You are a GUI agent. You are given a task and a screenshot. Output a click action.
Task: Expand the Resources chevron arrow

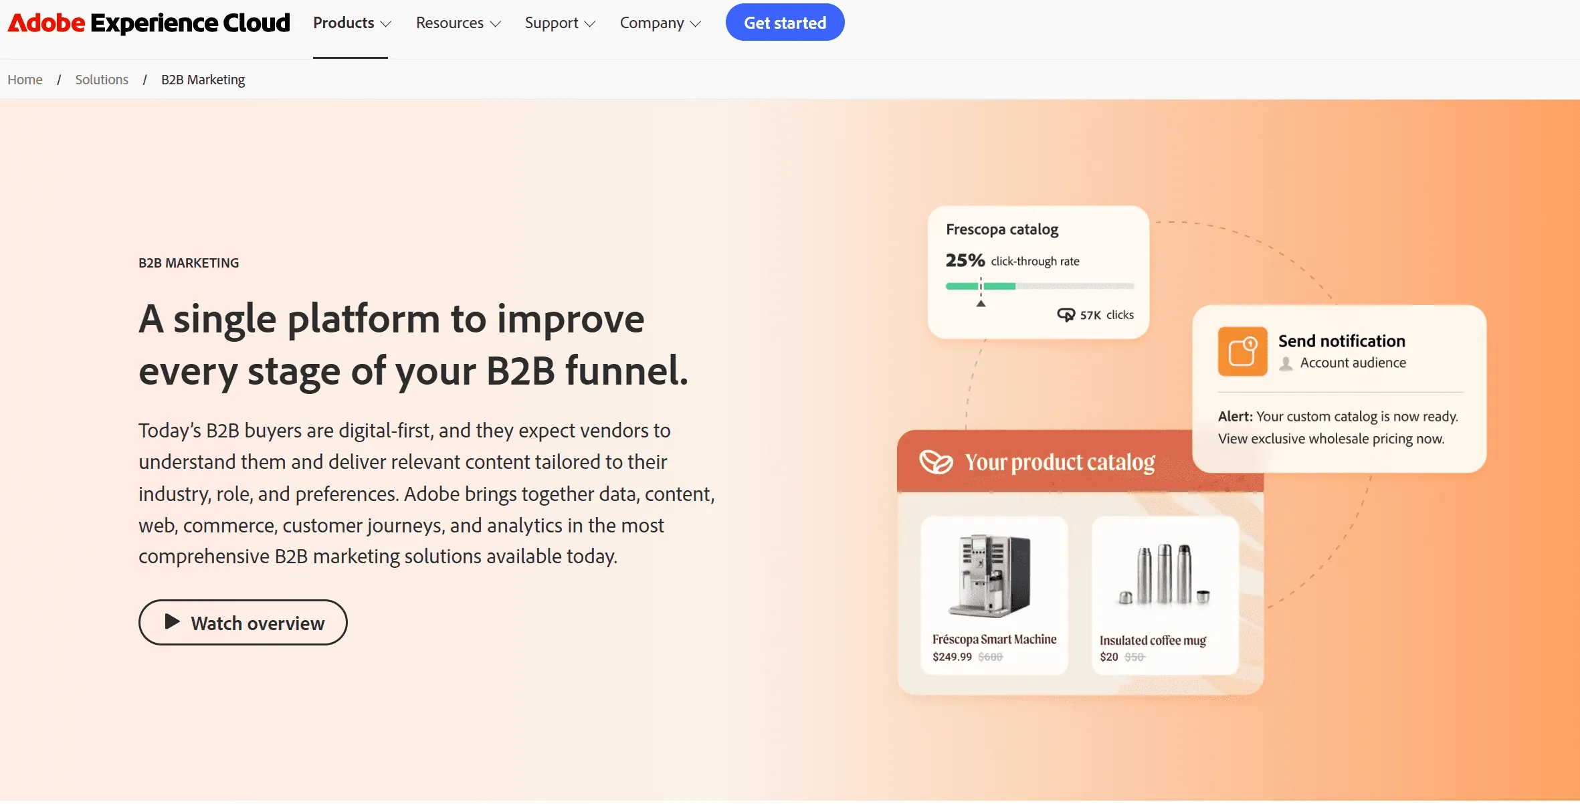pos(496,24)
